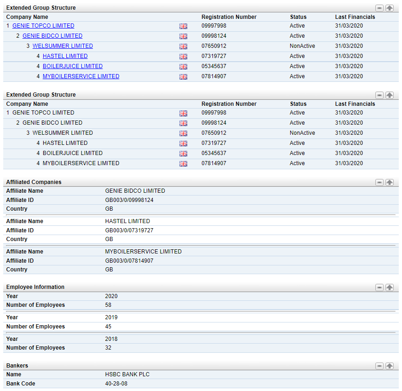402x391 pixels.
Task: Collapse the Affiliated Companies section
Action: 379,182
